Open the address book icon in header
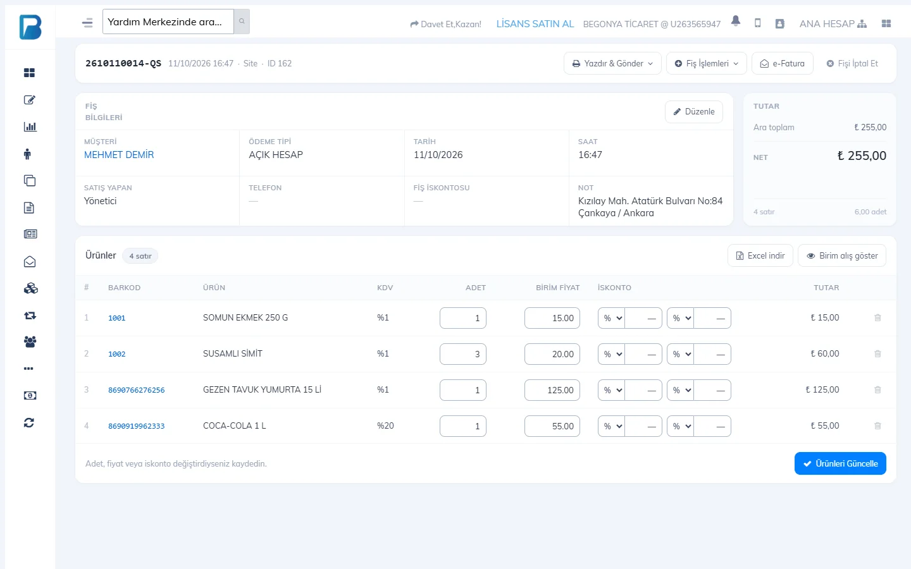 click(x=780, y=23)
